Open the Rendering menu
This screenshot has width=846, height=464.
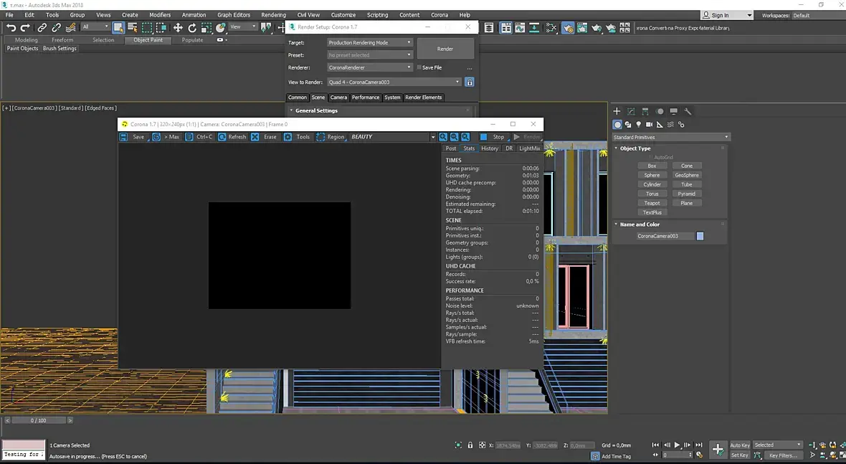(273, 14)
